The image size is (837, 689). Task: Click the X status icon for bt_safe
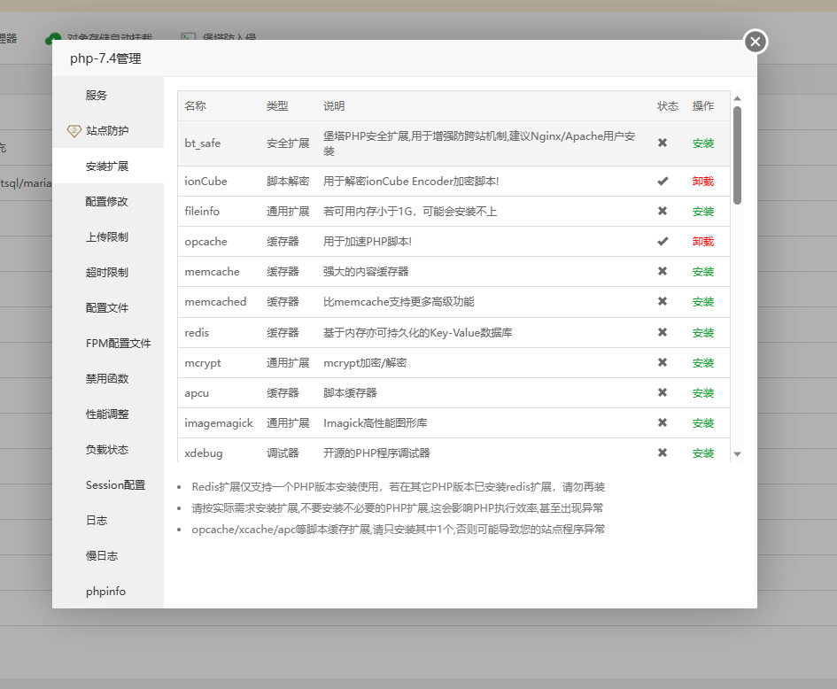point(663,143)
